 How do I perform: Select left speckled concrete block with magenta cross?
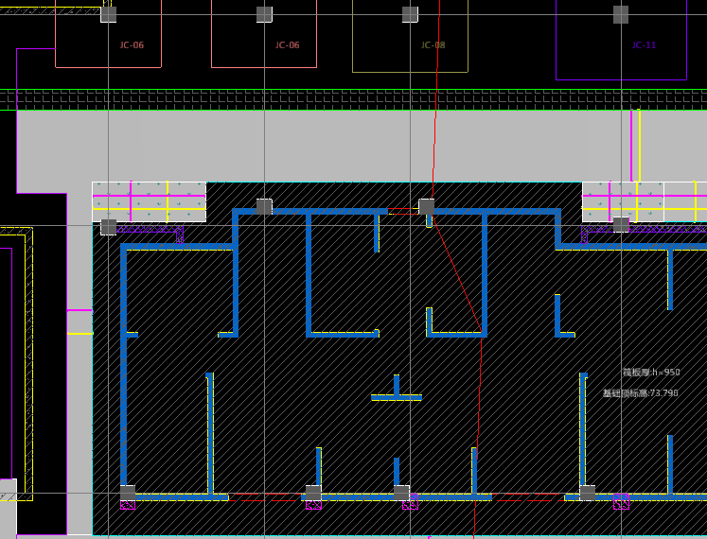149,201
